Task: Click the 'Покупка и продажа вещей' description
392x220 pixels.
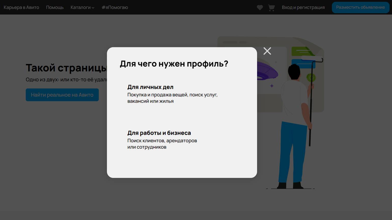Action: (172, 98)
